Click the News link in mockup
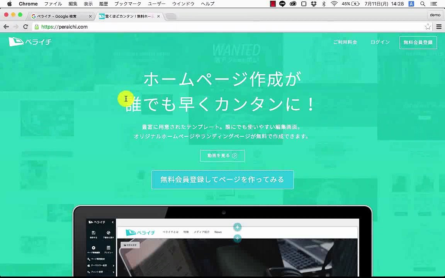The width and height of the screenshot is (445, 278). [x=218, y=232]
